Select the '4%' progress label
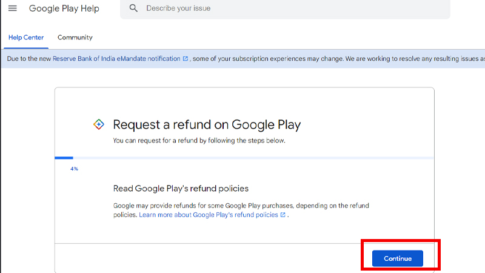The height and width of the screenshot is (273, 485). tap(74, 169)
